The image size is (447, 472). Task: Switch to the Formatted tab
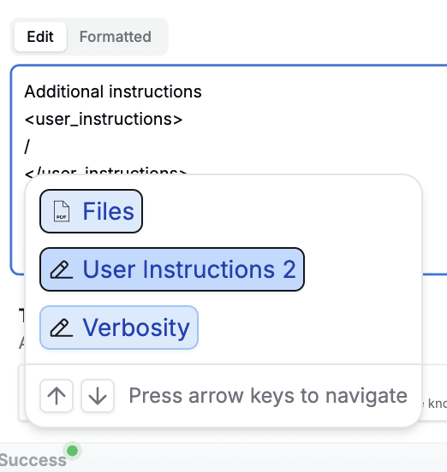(x=115, y=37)
